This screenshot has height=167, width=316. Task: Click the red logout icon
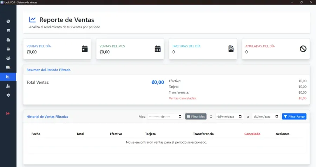point(8,113)
